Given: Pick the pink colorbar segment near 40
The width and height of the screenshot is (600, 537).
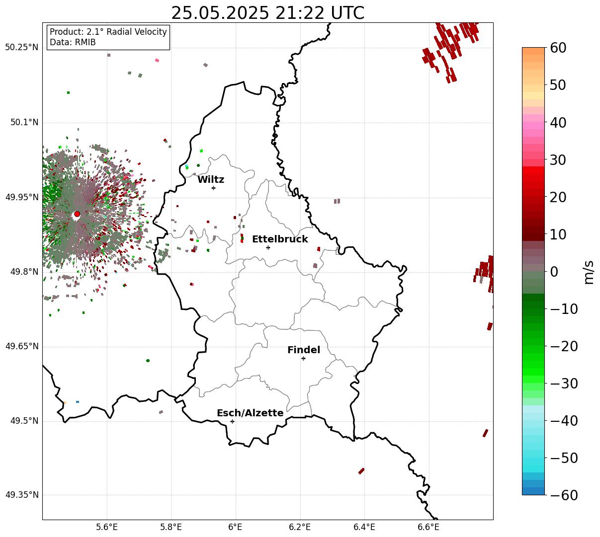Looking at the screenshot, I should (x=533, y=126).
